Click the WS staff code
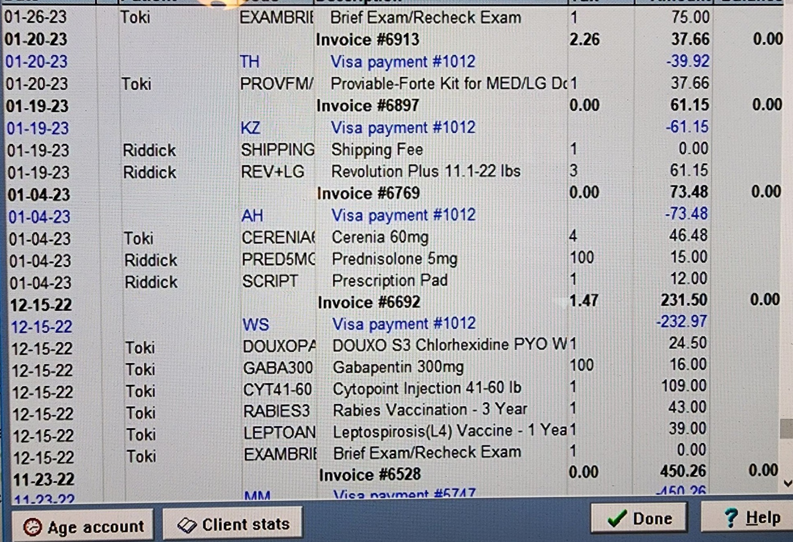 (x=256, y=325)
